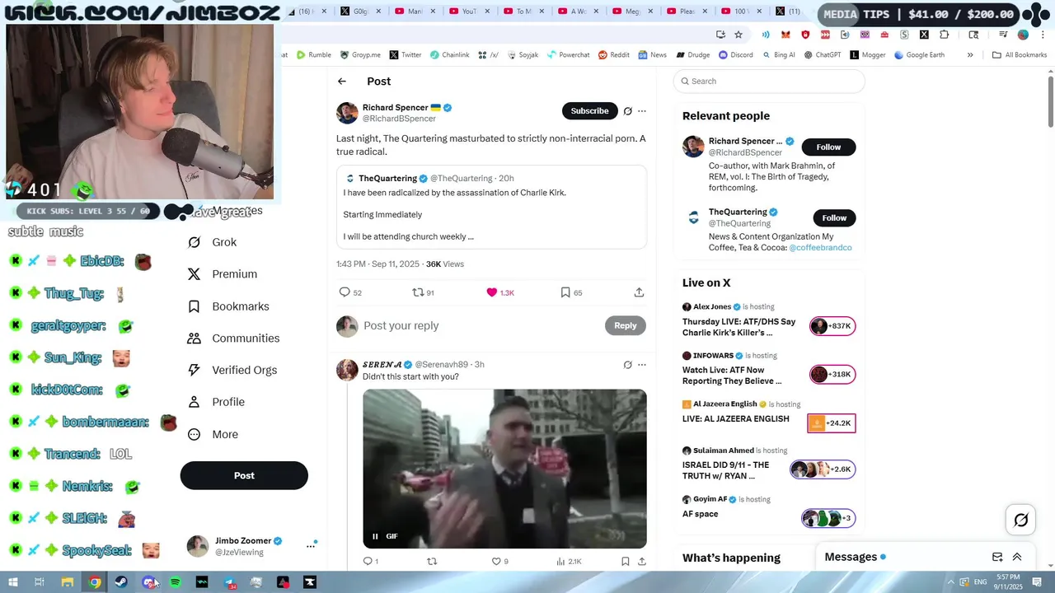Share the main post via upload icon

tap(639, 292)
